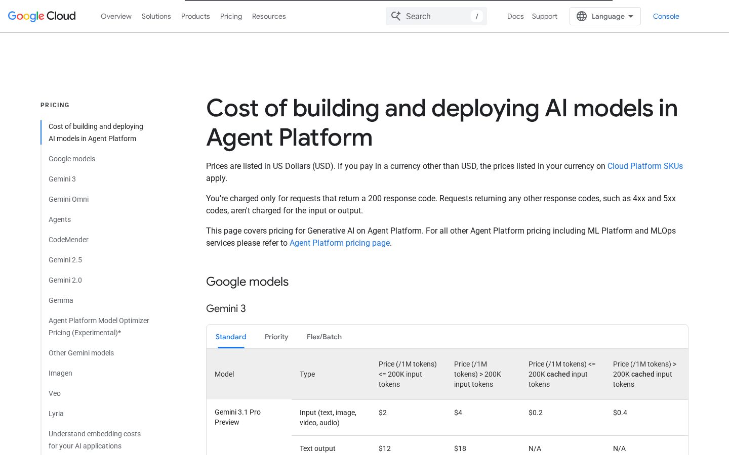This screenshot has width=729, height=455.
Task: Click the Gemini 3 subsection heading
Action: pyautogui.click(x=226, y=308)
